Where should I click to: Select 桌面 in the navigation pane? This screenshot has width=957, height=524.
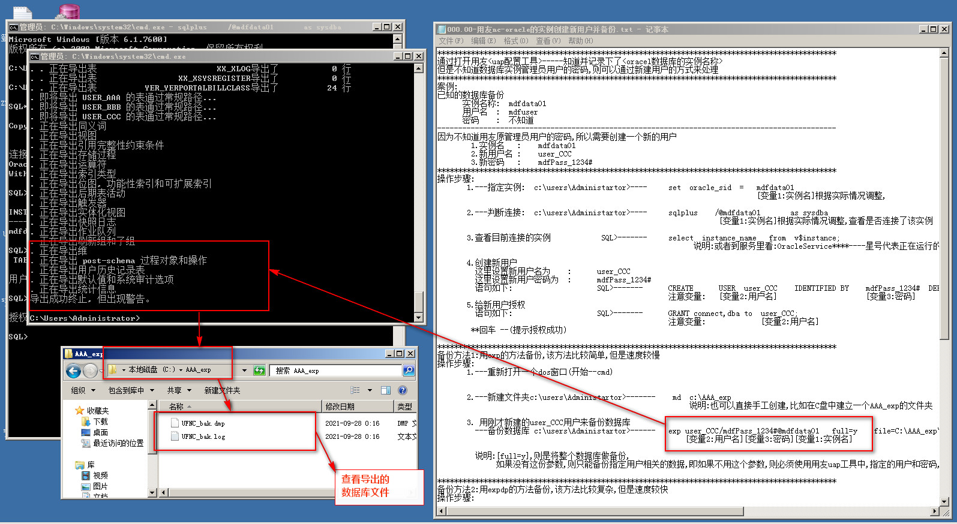100,432
